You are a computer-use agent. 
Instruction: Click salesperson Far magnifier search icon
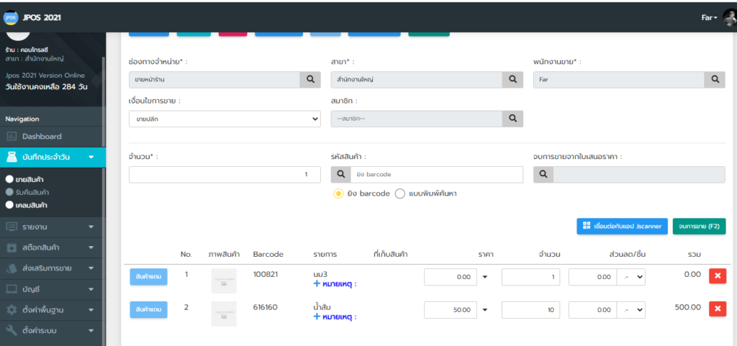715,79
